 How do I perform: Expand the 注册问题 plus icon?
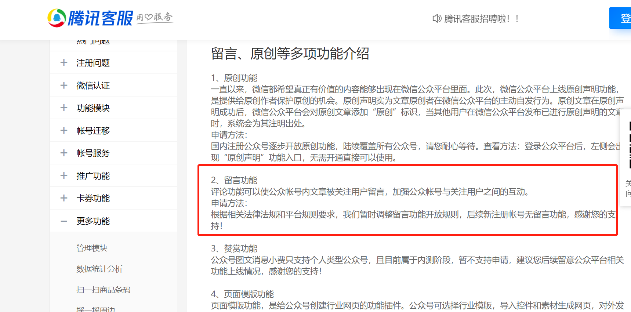(x=64, y=63)
